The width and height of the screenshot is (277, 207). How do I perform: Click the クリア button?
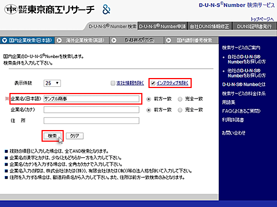pyautogui.click(x=75, y=136)
